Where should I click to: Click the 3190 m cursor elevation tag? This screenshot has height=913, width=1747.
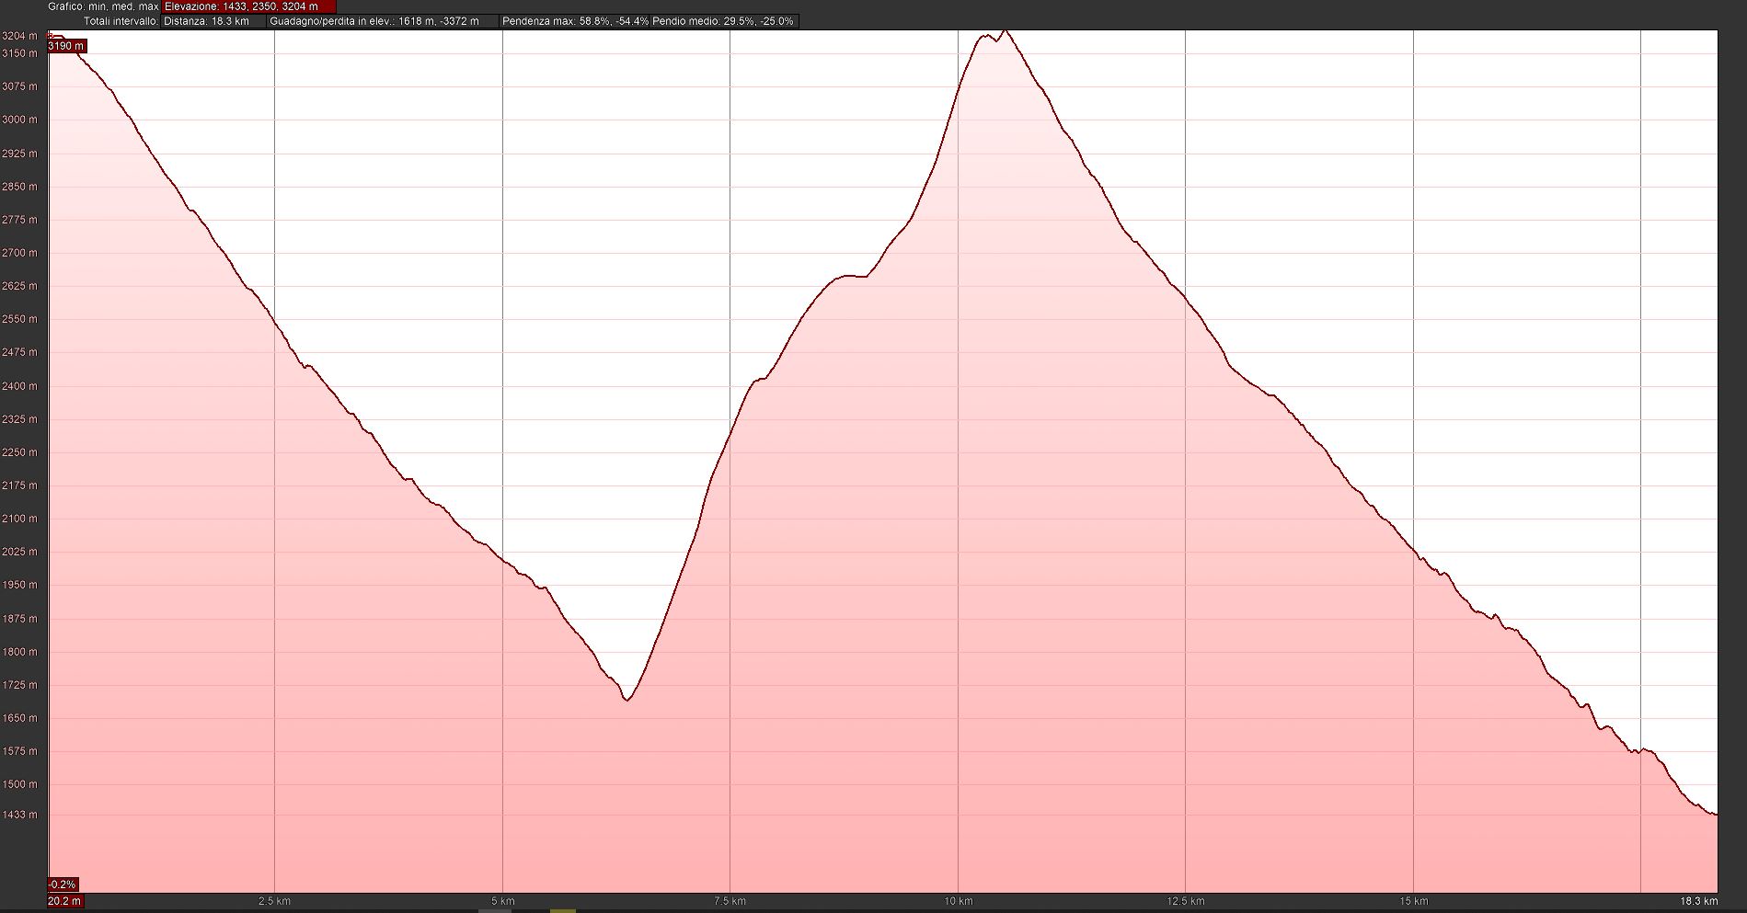pyautogui.click(x=67, y=46)
